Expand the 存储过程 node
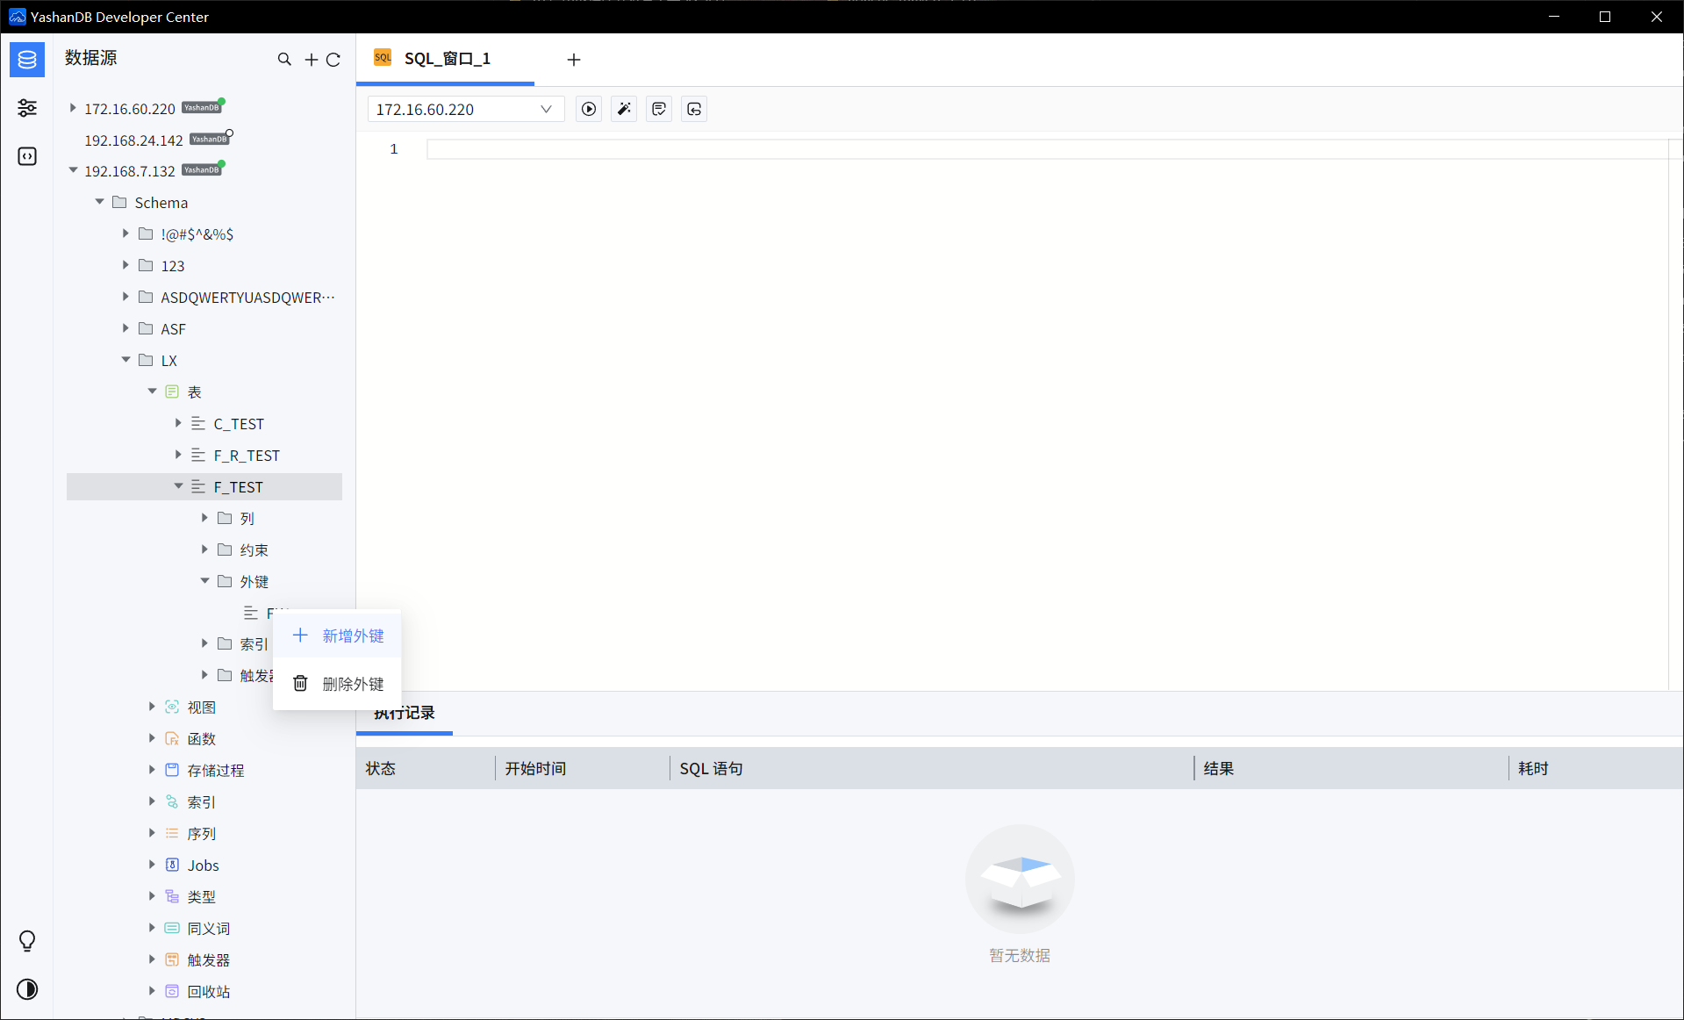 [152, 770]
